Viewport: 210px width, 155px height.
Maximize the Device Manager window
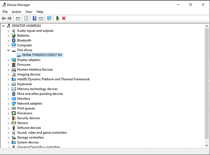pos(191,5)
